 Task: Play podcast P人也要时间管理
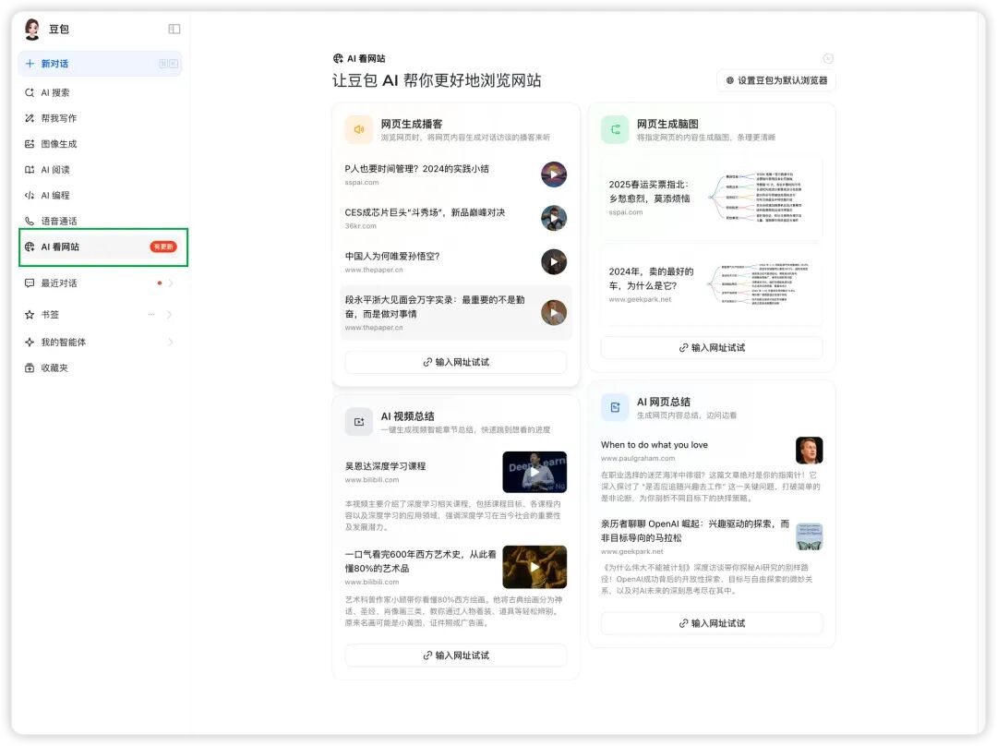[554, 174]
